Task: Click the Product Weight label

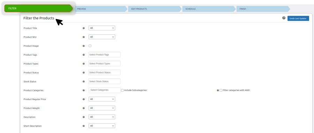Action: coord(32,108)
